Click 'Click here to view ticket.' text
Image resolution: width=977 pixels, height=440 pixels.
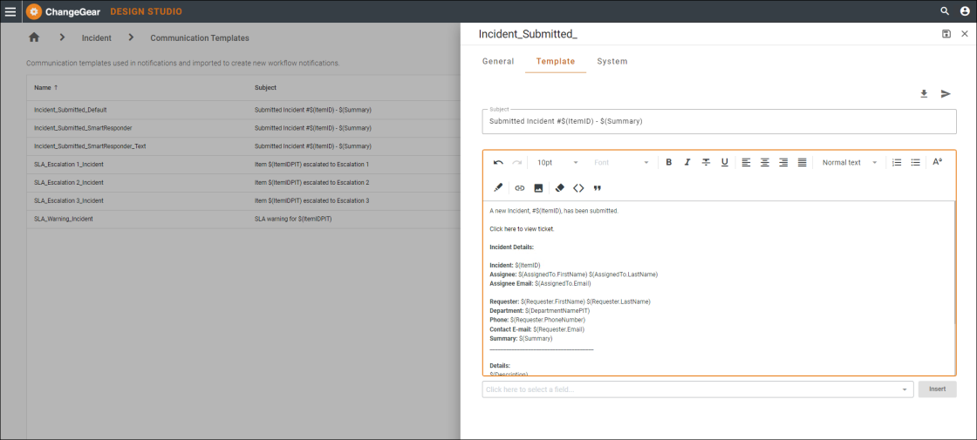[x=523, y=229]
